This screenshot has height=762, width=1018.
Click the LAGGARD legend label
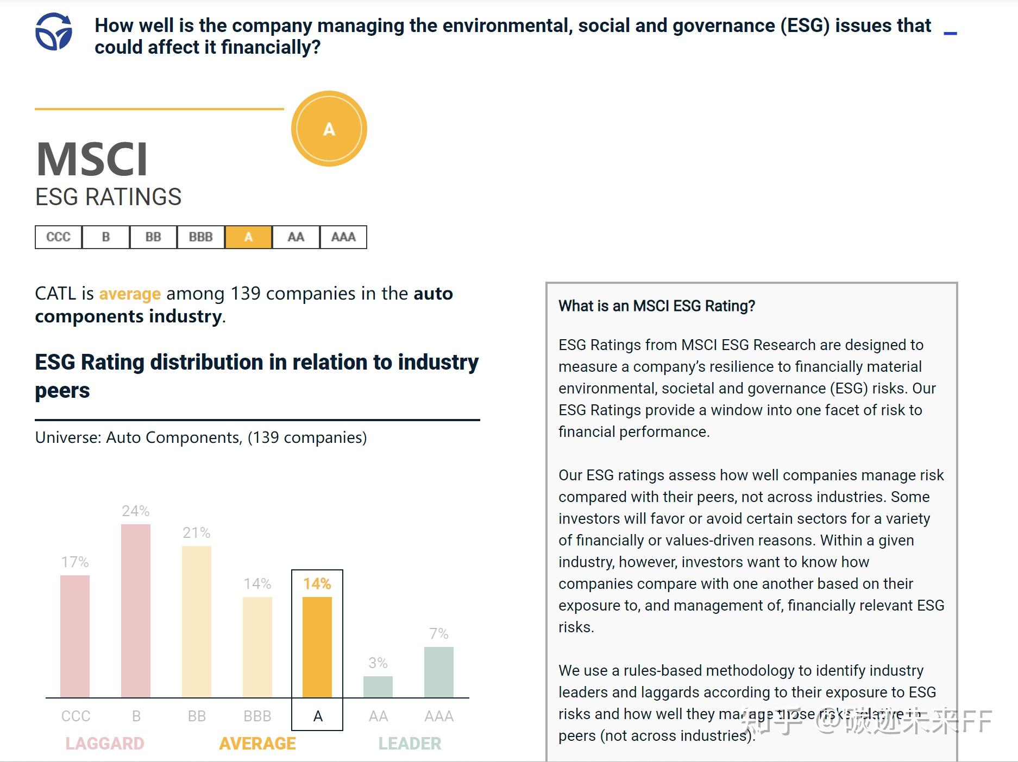(105, 744)
